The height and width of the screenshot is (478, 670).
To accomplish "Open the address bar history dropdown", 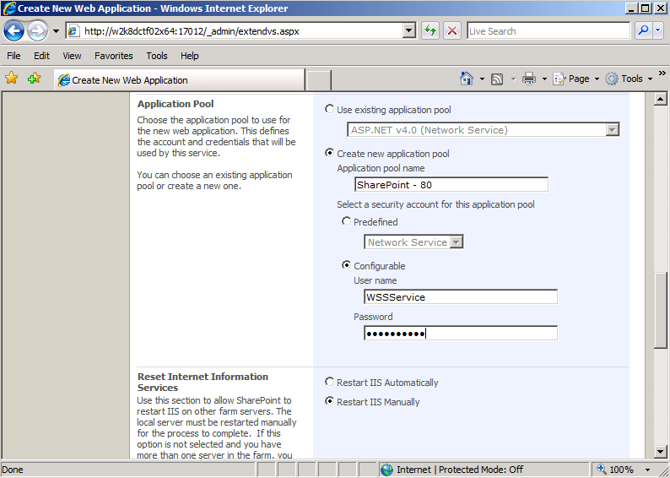I will (x=409, y=30).
